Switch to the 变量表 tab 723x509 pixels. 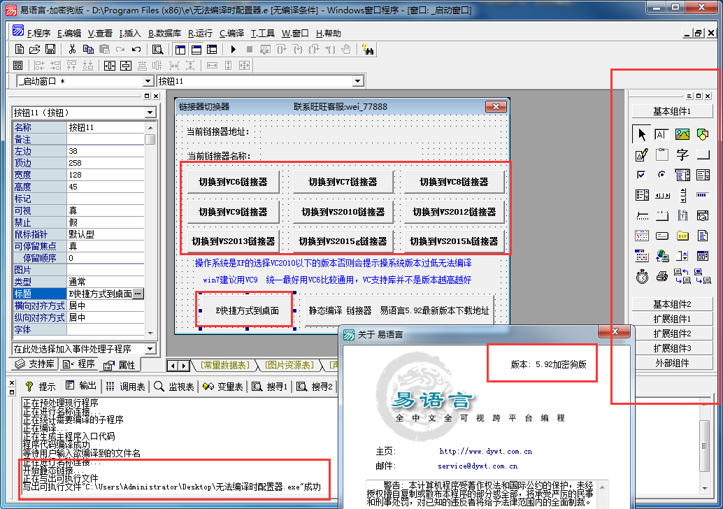tap(223, 387)
